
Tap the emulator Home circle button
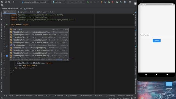(156, 75)
